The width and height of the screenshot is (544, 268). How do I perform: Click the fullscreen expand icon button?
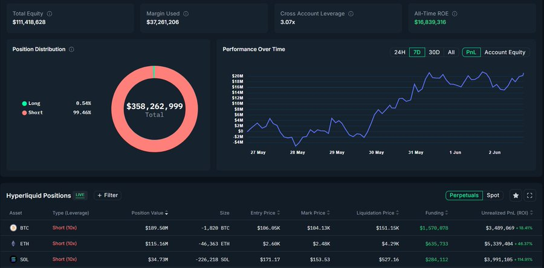(x=529, y=195)
